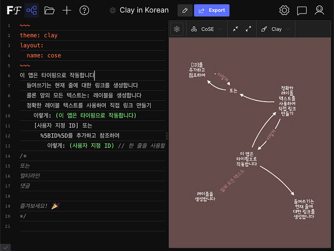Select graph node '정확한 레이블 텍스트를 사용하여 직접 링크 만들기'

coord(287,101)
